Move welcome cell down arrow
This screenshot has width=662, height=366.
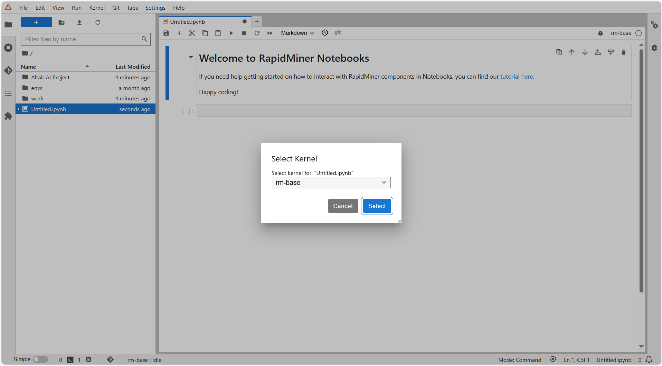(585, 52)
